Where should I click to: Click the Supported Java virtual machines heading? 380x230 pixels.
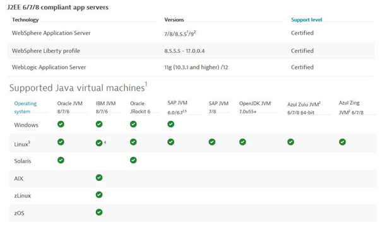(78, 88)
